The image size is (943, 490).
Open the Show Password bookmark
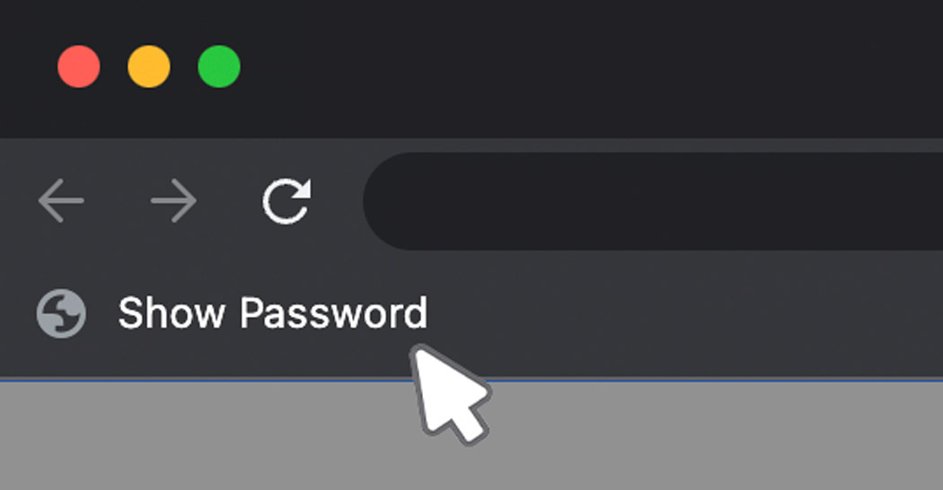point(232,313)
